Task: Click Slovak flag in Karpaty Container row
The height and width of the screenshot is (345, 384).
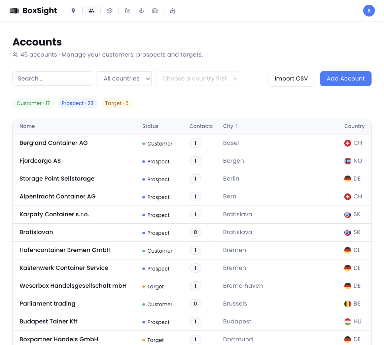Action: (348, 215)
